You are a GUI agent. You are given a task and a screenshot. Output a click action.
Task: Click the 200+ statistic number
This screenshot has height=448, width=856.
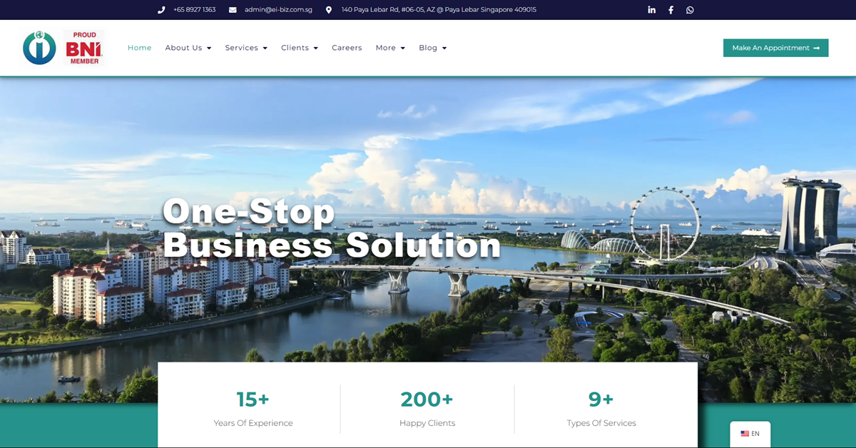pos(427,399)
